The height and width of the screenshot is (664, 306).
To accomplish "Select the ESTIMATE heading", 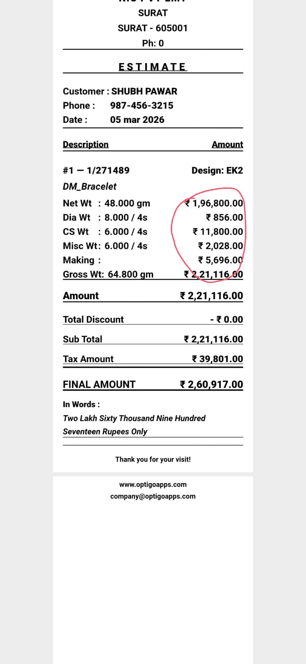I will [x=153, y=67].
